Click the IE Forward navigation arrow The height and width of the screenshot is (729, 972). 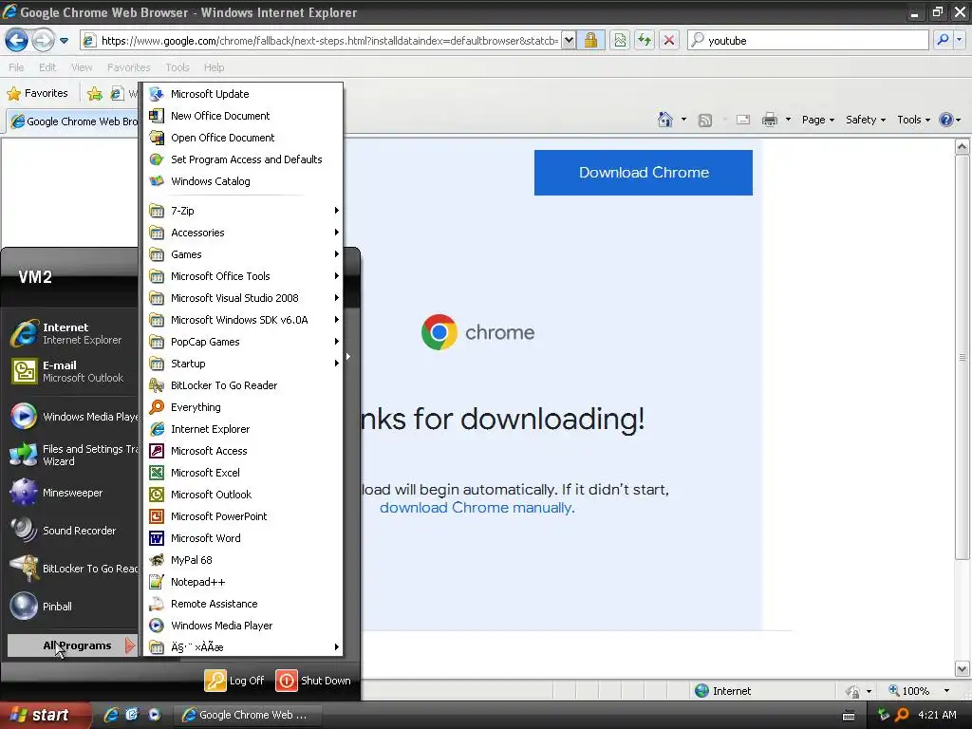tap(43, 41)
